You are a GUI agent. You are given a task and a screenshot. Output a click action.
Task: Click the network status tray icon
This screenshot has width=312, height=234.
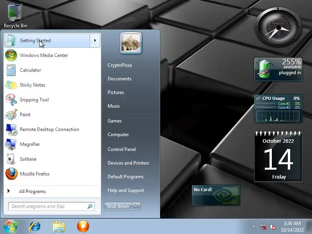263,227
